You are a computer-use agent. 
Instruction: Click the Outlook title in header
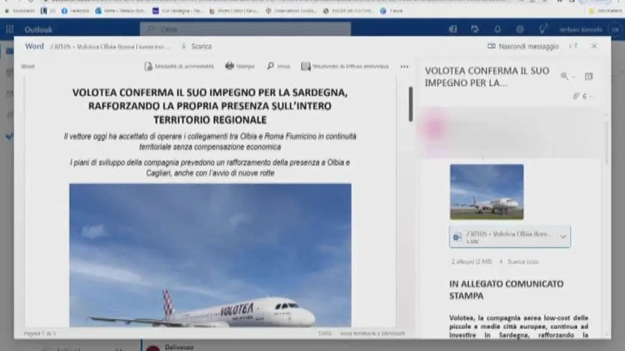click(38, 29)
